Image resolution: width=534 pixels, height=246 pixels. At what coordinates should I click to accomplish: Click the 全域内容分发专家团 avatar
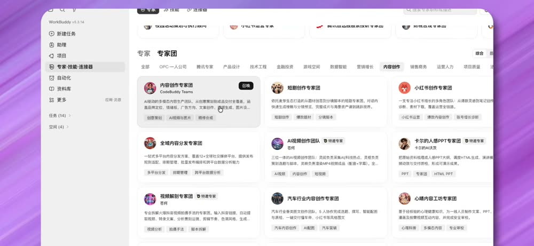(150, 143)
